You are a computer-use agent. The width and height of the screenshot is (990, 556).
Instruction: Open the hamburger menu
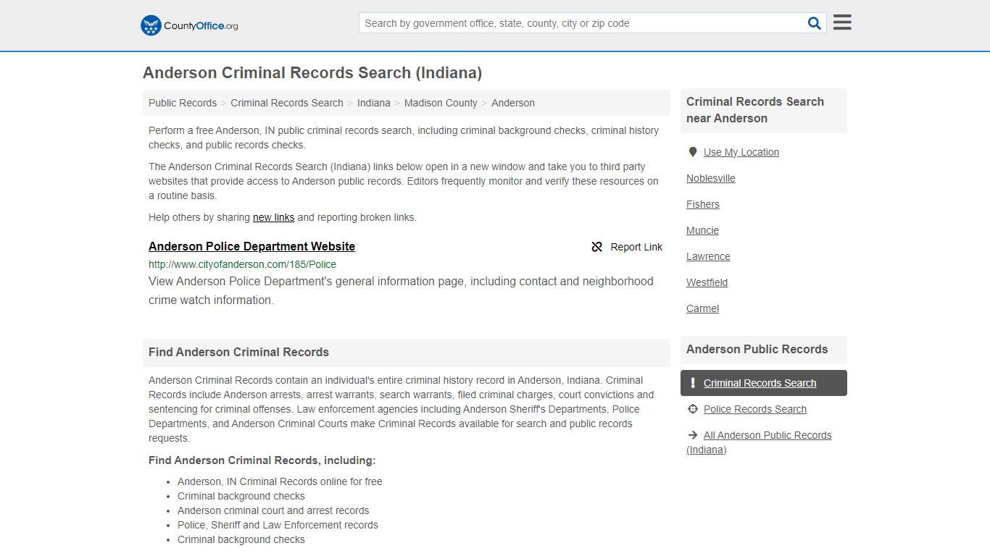(x=842, y=22)
